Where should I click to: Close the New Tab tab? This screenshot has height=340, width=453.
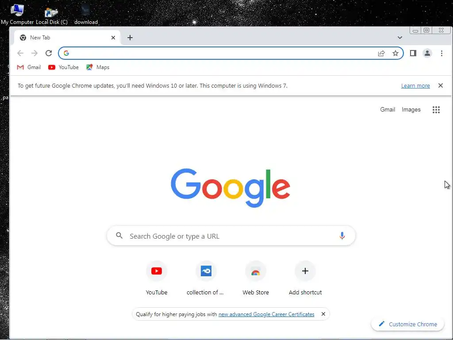[113, 38]
